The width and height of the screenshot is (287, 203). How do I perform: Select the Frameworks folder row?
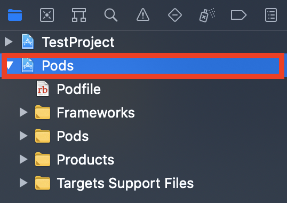click(x=143, y=112)
